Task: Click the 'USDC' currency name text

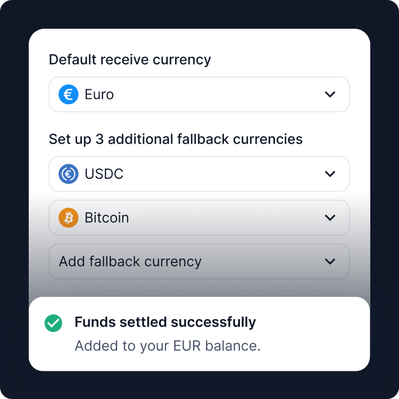Action: click(104, 174)
